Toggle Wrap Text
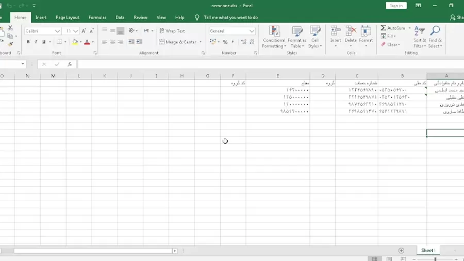The image size is (464, 261). 172,31
